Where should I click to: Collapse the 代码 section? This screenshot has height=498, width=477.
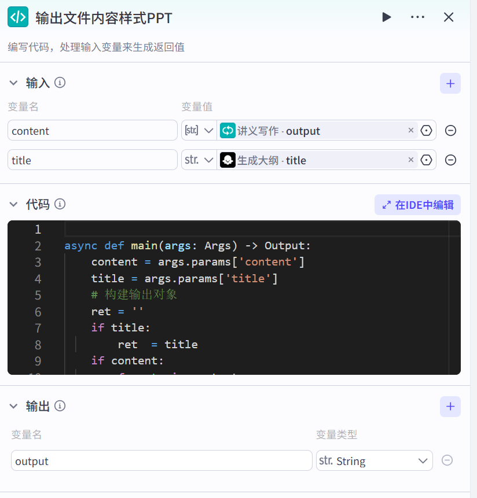tap(13, 204)
